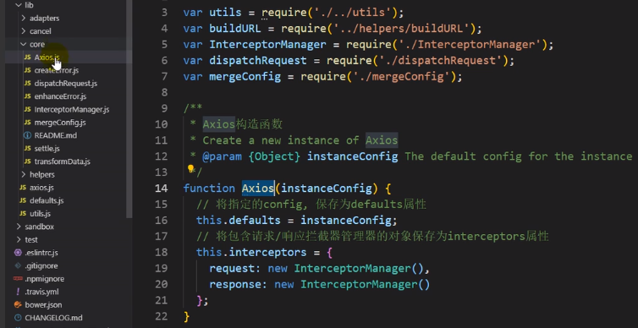Open the .gitignore file icon
This screenshot has width=638, height=328.
(18, 265)
